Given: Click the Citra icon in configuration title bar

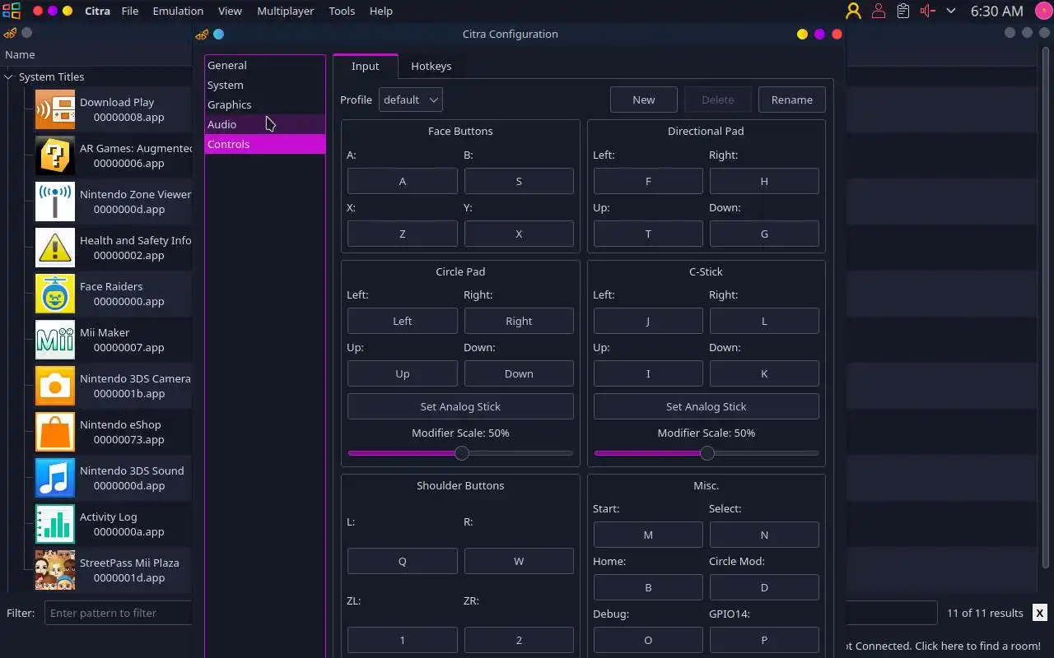Looking at the screenshot, I should (202, 34).
